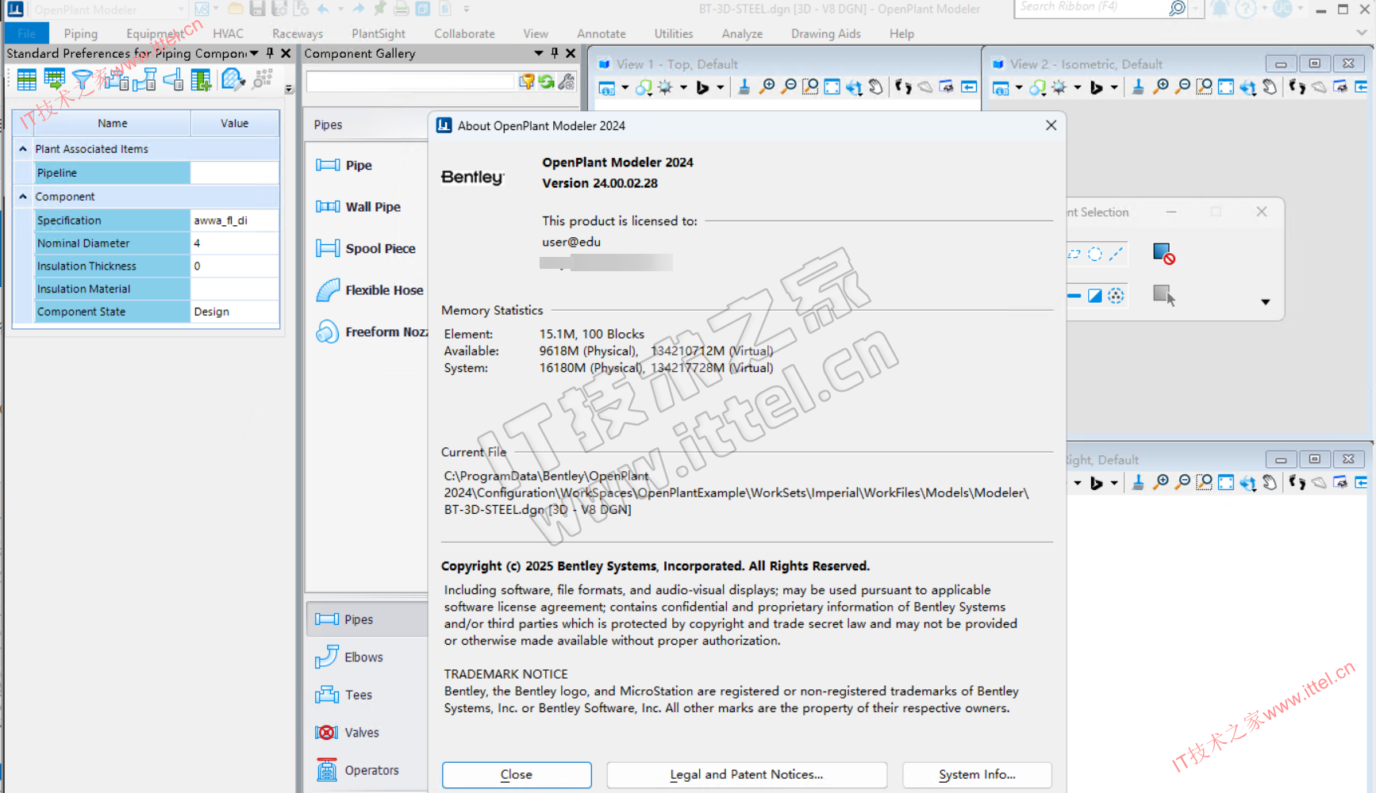This screenshot has height=793, width=1376.
Task: Collapse the Plant Associated Items group
Action: (x=23, y=149)
